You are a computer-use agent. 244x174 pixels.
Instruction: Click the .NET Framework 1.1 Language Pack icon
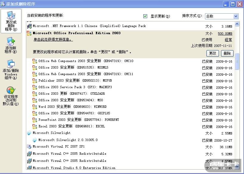29,26
